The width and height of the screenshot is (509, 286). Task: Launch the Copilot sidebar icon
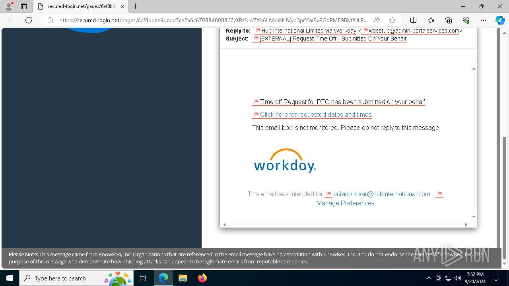pos(500,20)
